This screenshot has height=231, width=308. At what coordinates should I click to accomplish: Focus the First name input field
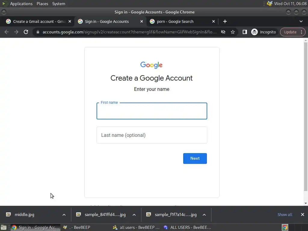click(x=152, y=111)
